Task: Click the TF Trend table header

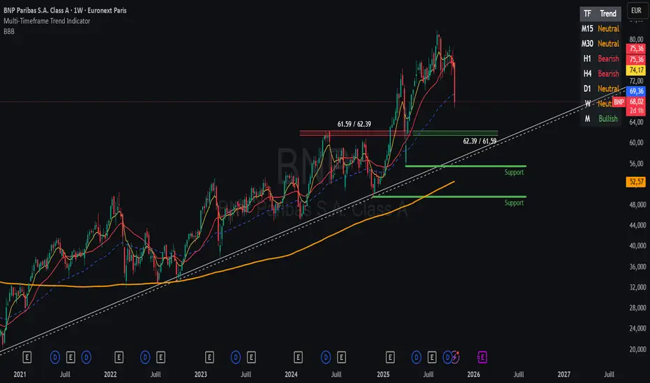Action: pos(600,14)
